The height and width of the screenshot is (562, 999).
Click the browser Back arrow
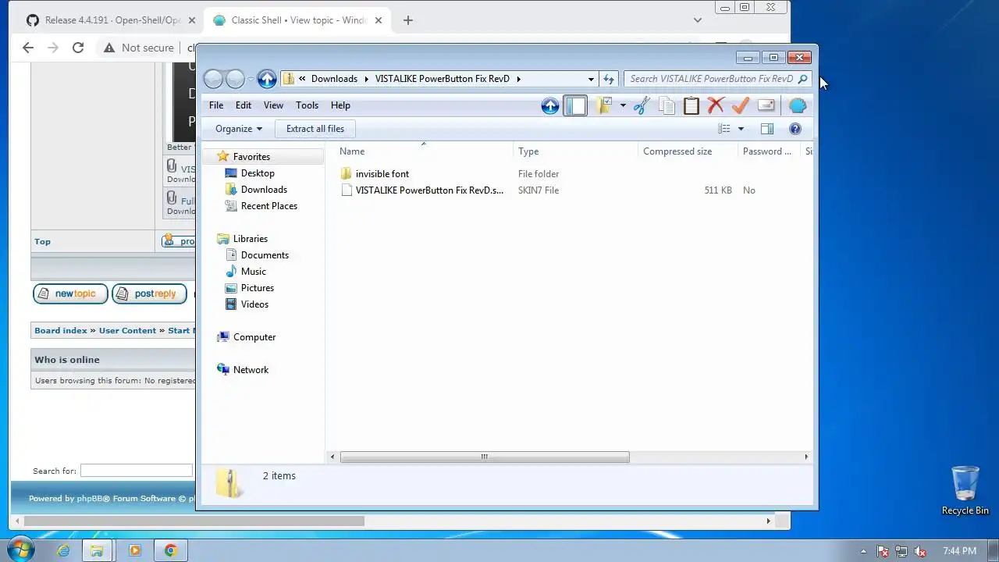pos(28,48)
